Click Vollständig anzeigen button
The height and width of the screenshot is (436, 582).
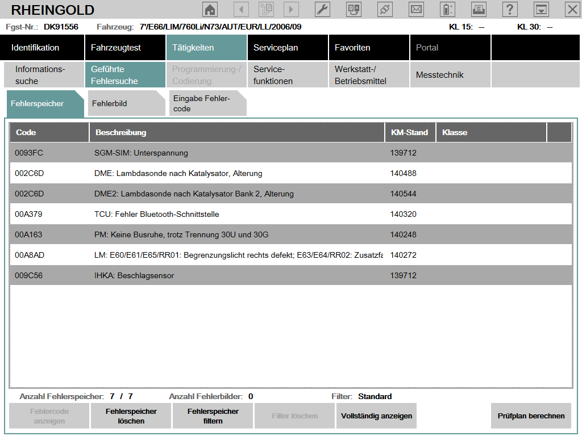(376, 416)
